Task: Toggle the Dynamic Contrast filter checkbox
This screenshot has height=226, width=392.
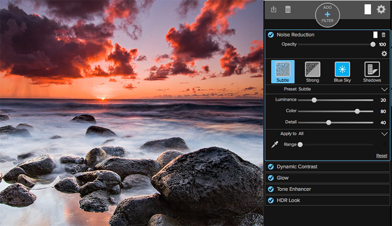Action: click(x=271, y=167)
